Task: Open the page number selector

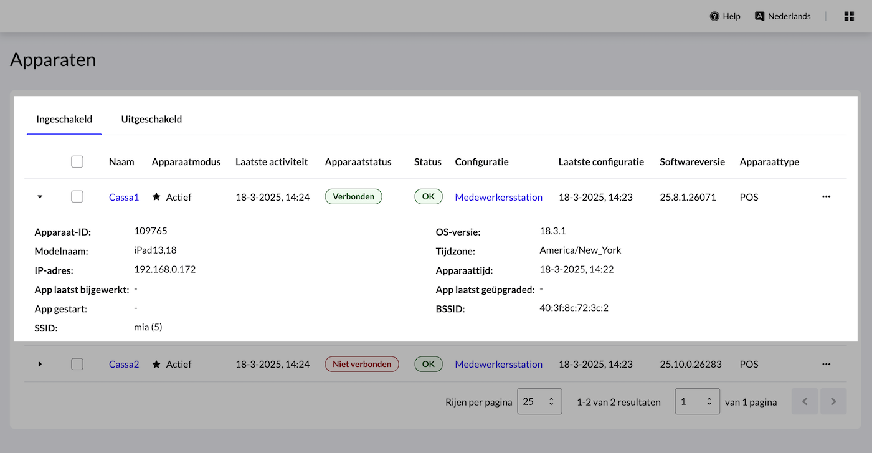Action: tap(697, 402)
